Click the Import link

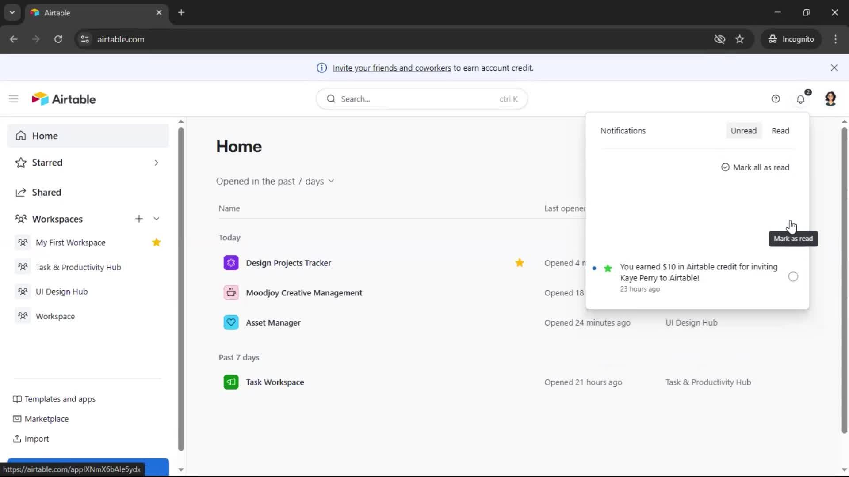(31, 439)
